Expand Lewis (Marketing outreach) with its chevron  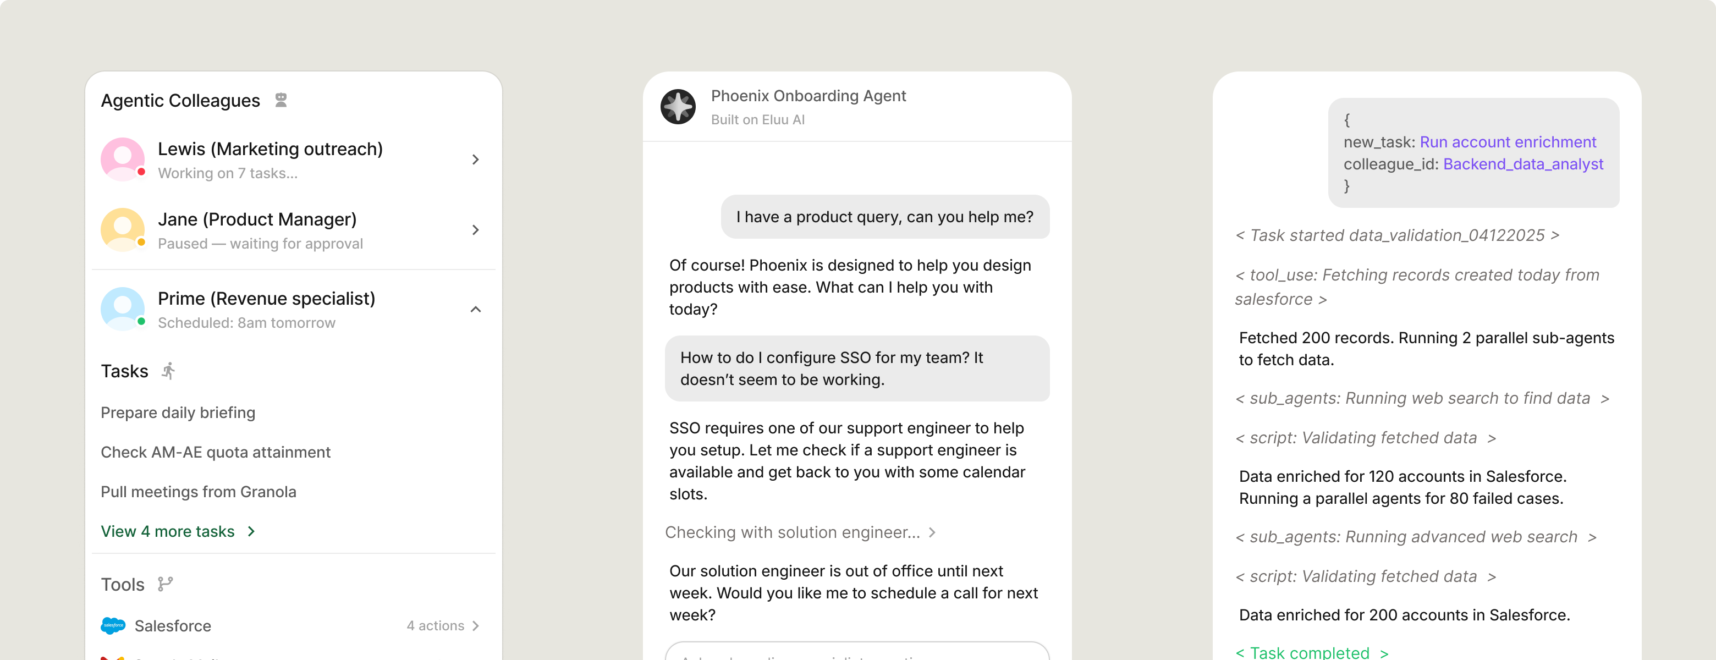[x=475, y=160]
